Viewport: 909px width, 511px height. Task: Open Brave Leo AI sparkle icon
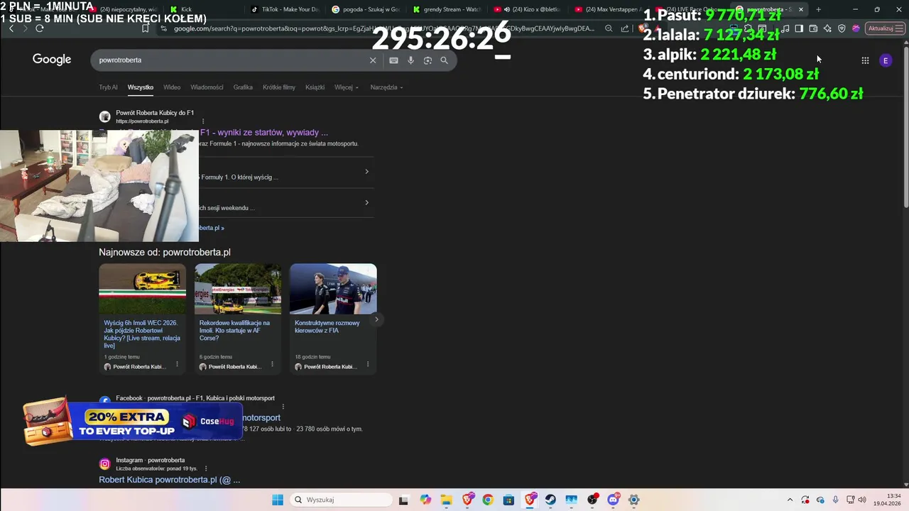pyautogui.click(x=827, y=28)
